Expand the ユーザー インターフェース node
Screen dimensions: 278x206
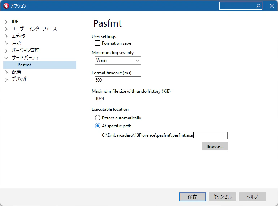(x=6, y=29)
